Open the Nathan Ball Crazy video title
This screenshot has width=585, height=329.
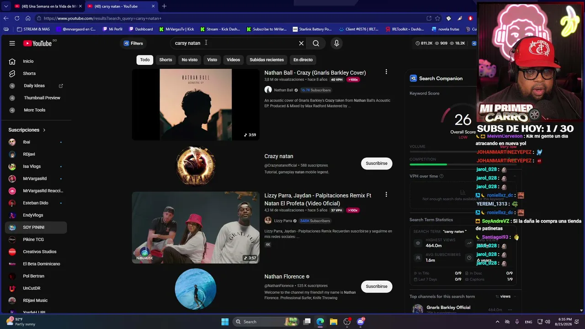tap(315, 73)
